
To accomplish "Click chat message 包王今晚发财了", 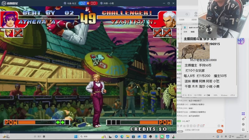I will [195, 100].
